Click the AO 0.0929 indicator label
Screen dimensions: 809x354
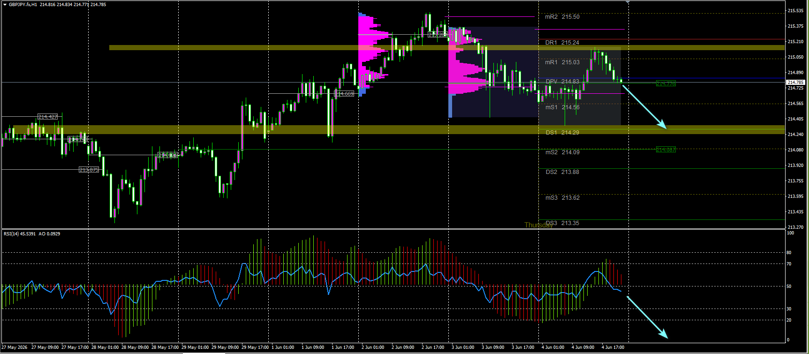[x=49, y=233]
